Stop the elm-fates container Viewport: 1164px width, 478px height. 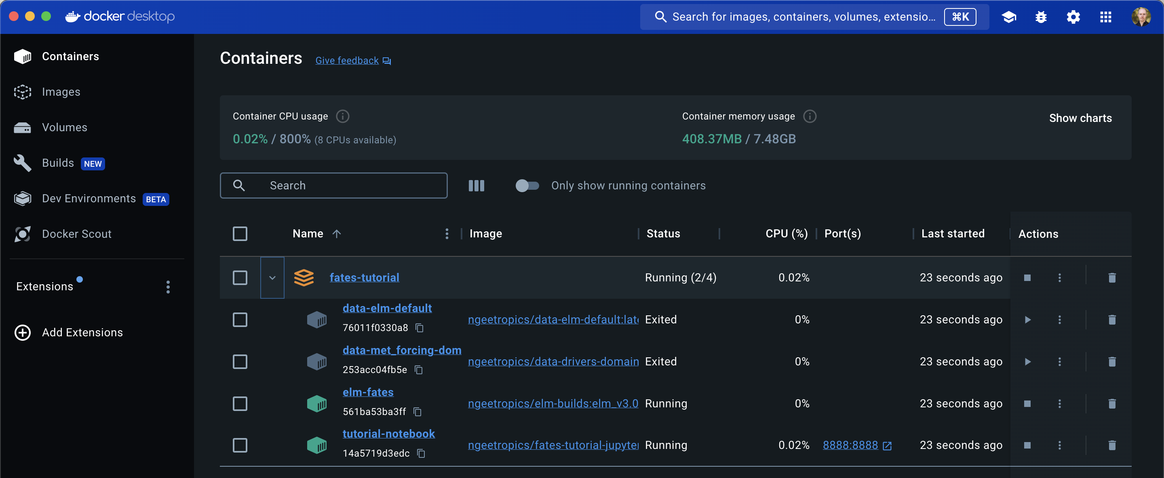click(1027, 404)
